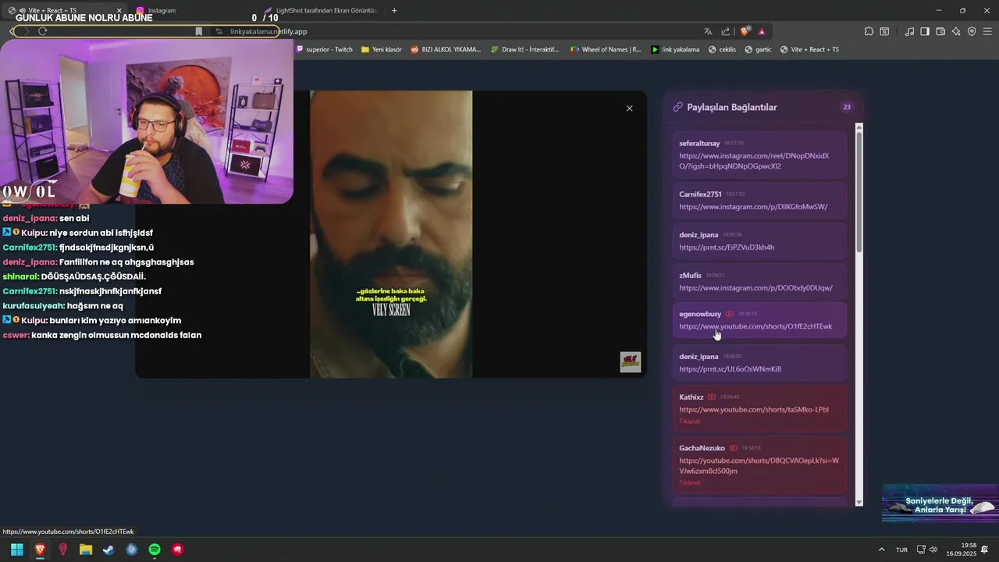Click the share page icon in address bar
The height and width of the screenshot is (562, 999).
click(x=726, y=31)
